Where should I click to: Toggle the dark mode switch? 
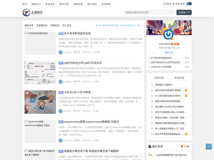[189, 4]
